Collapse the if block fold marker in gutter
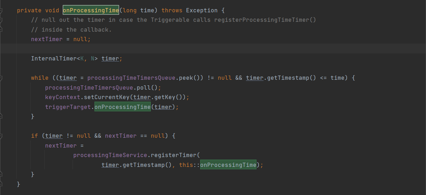This screenshot has height=195, width=426. click(x=1, y=136)
